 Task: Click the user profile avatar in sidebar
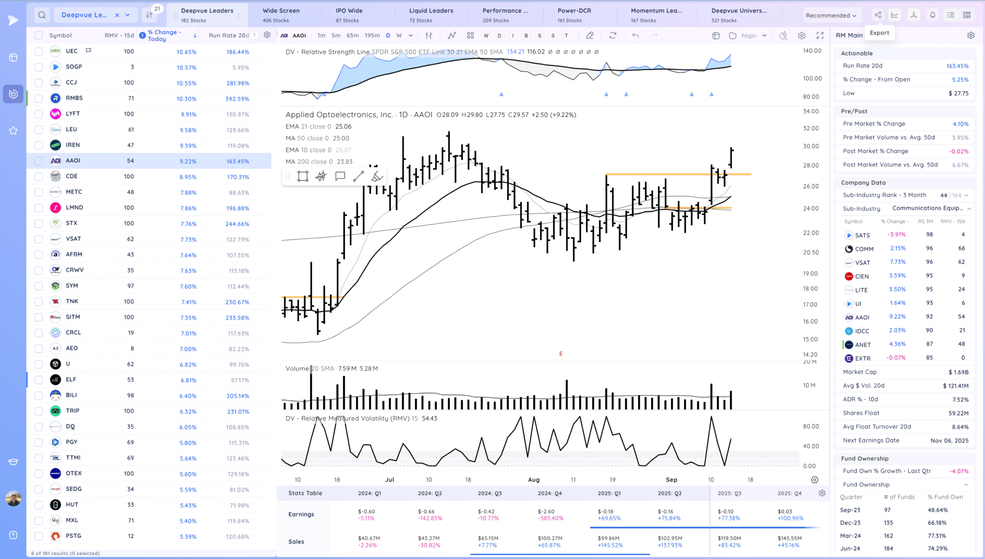[13, 499]
